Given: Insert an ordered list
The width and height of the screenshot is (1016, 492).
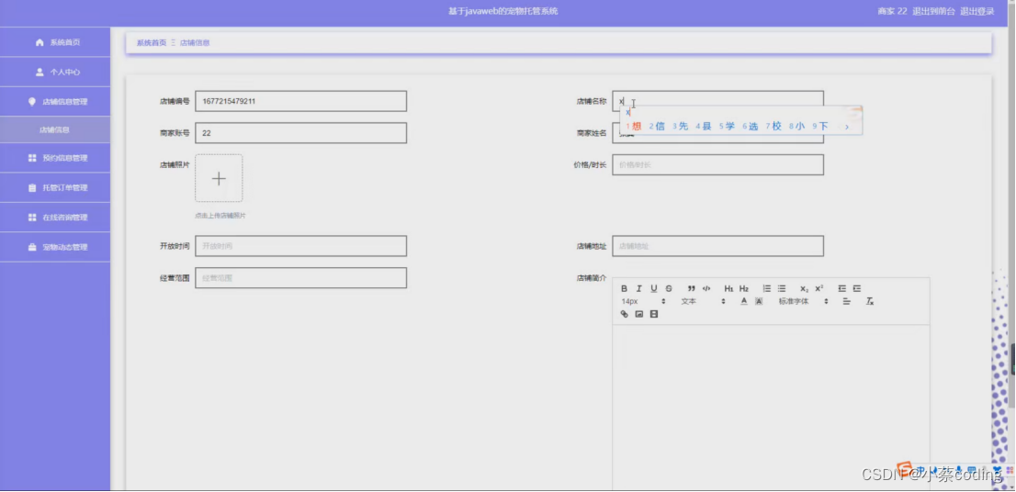Looking at the screenshot, I should [x=766, y=289].
